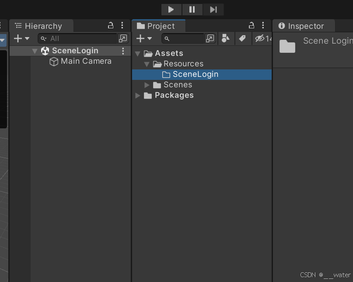Open Project search in Unity Search window
This screenshot has height=282, width=353.
(210, 39)
